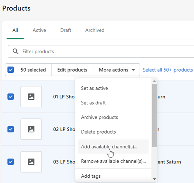Click the search magnifier icon in filter bar
The width and height of the screenshot is (194, 183).
(16, 51)
